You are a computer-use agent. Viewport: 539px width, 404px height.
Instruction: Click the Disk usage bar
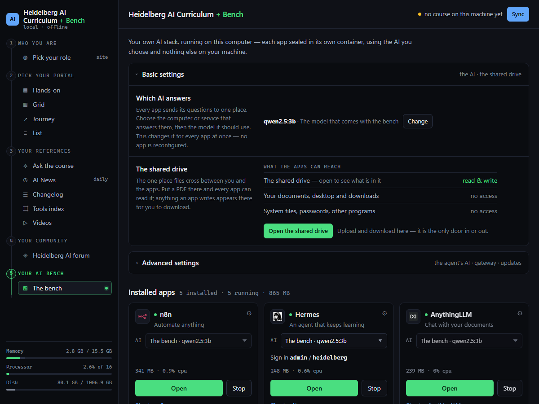pos(59,390)
